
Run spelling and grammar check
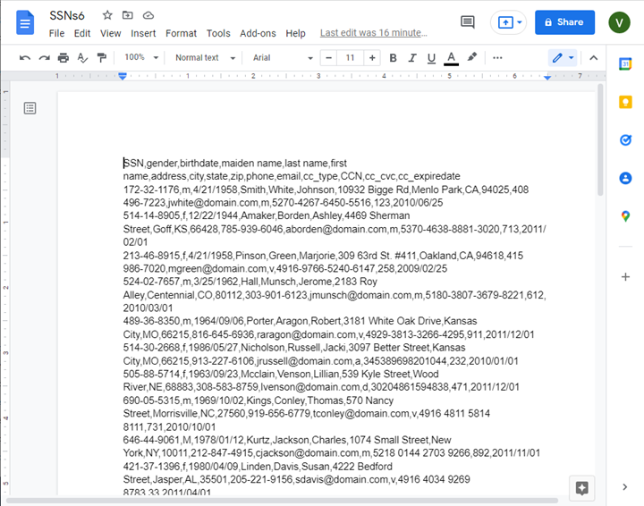82,58
